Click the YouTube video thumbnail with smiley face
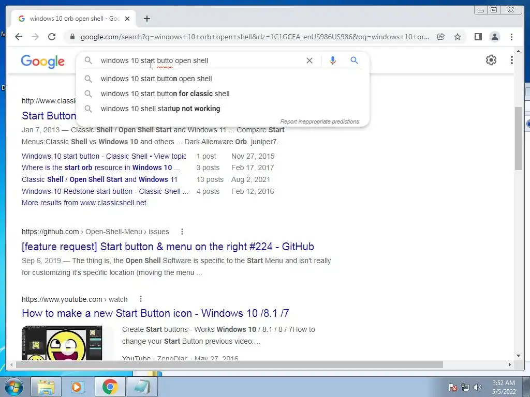This screenshot has width=530, height=397. tap(62, 343)
